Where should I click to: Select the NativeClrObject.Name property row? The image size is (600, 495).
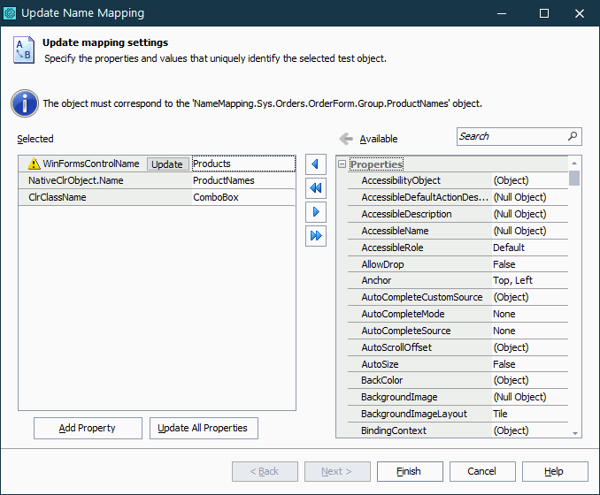pos(106,180)
